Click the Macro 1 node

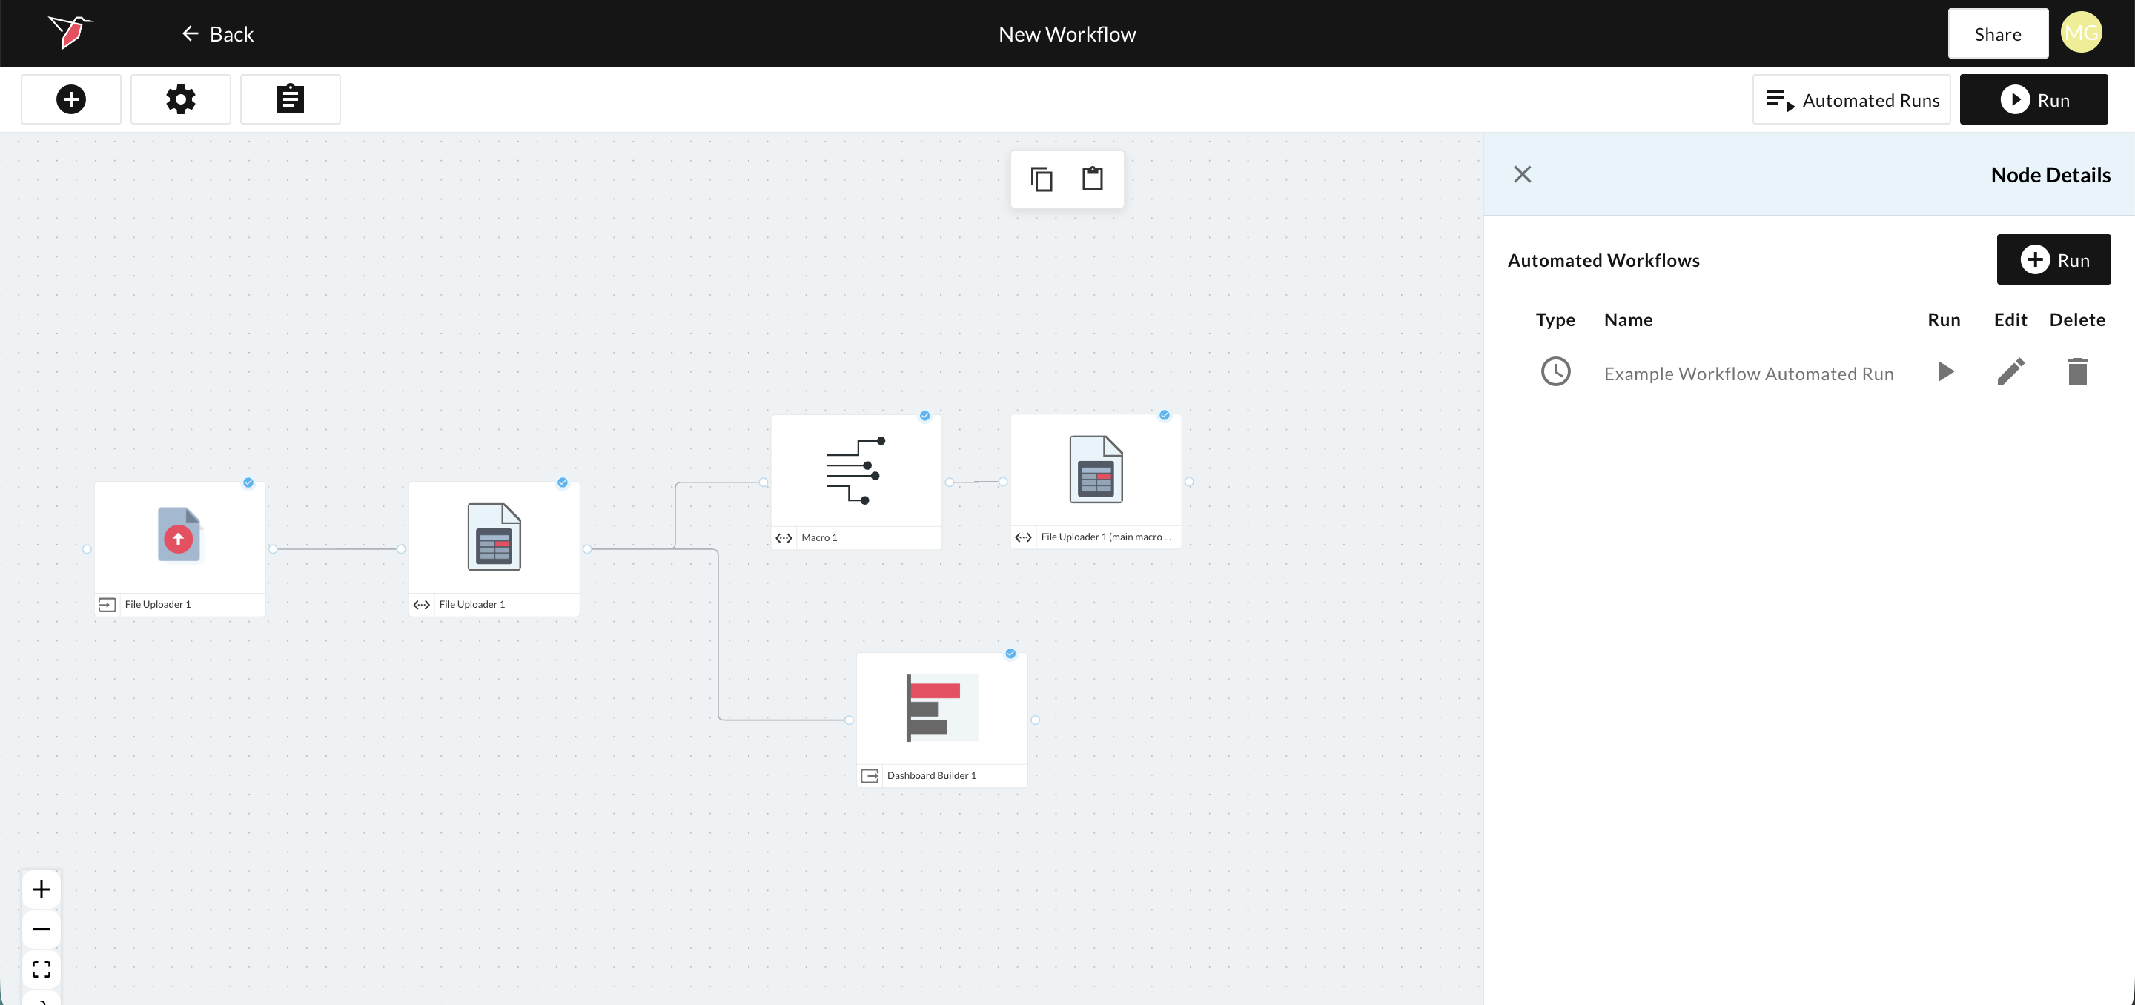click(x=855, y=472)
